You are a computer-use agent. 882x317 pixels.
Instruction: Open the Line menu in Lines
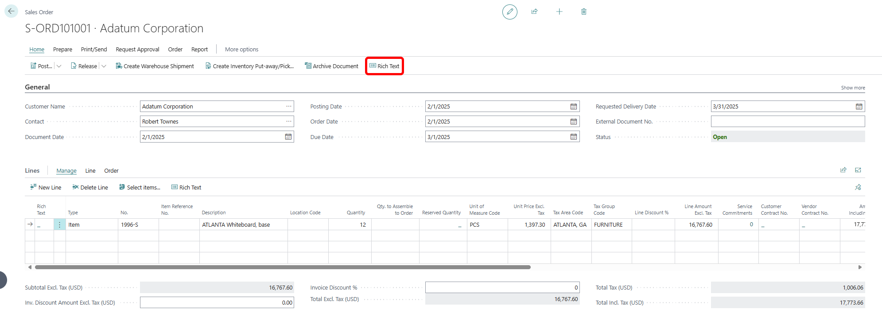click(x=90, y=171)
